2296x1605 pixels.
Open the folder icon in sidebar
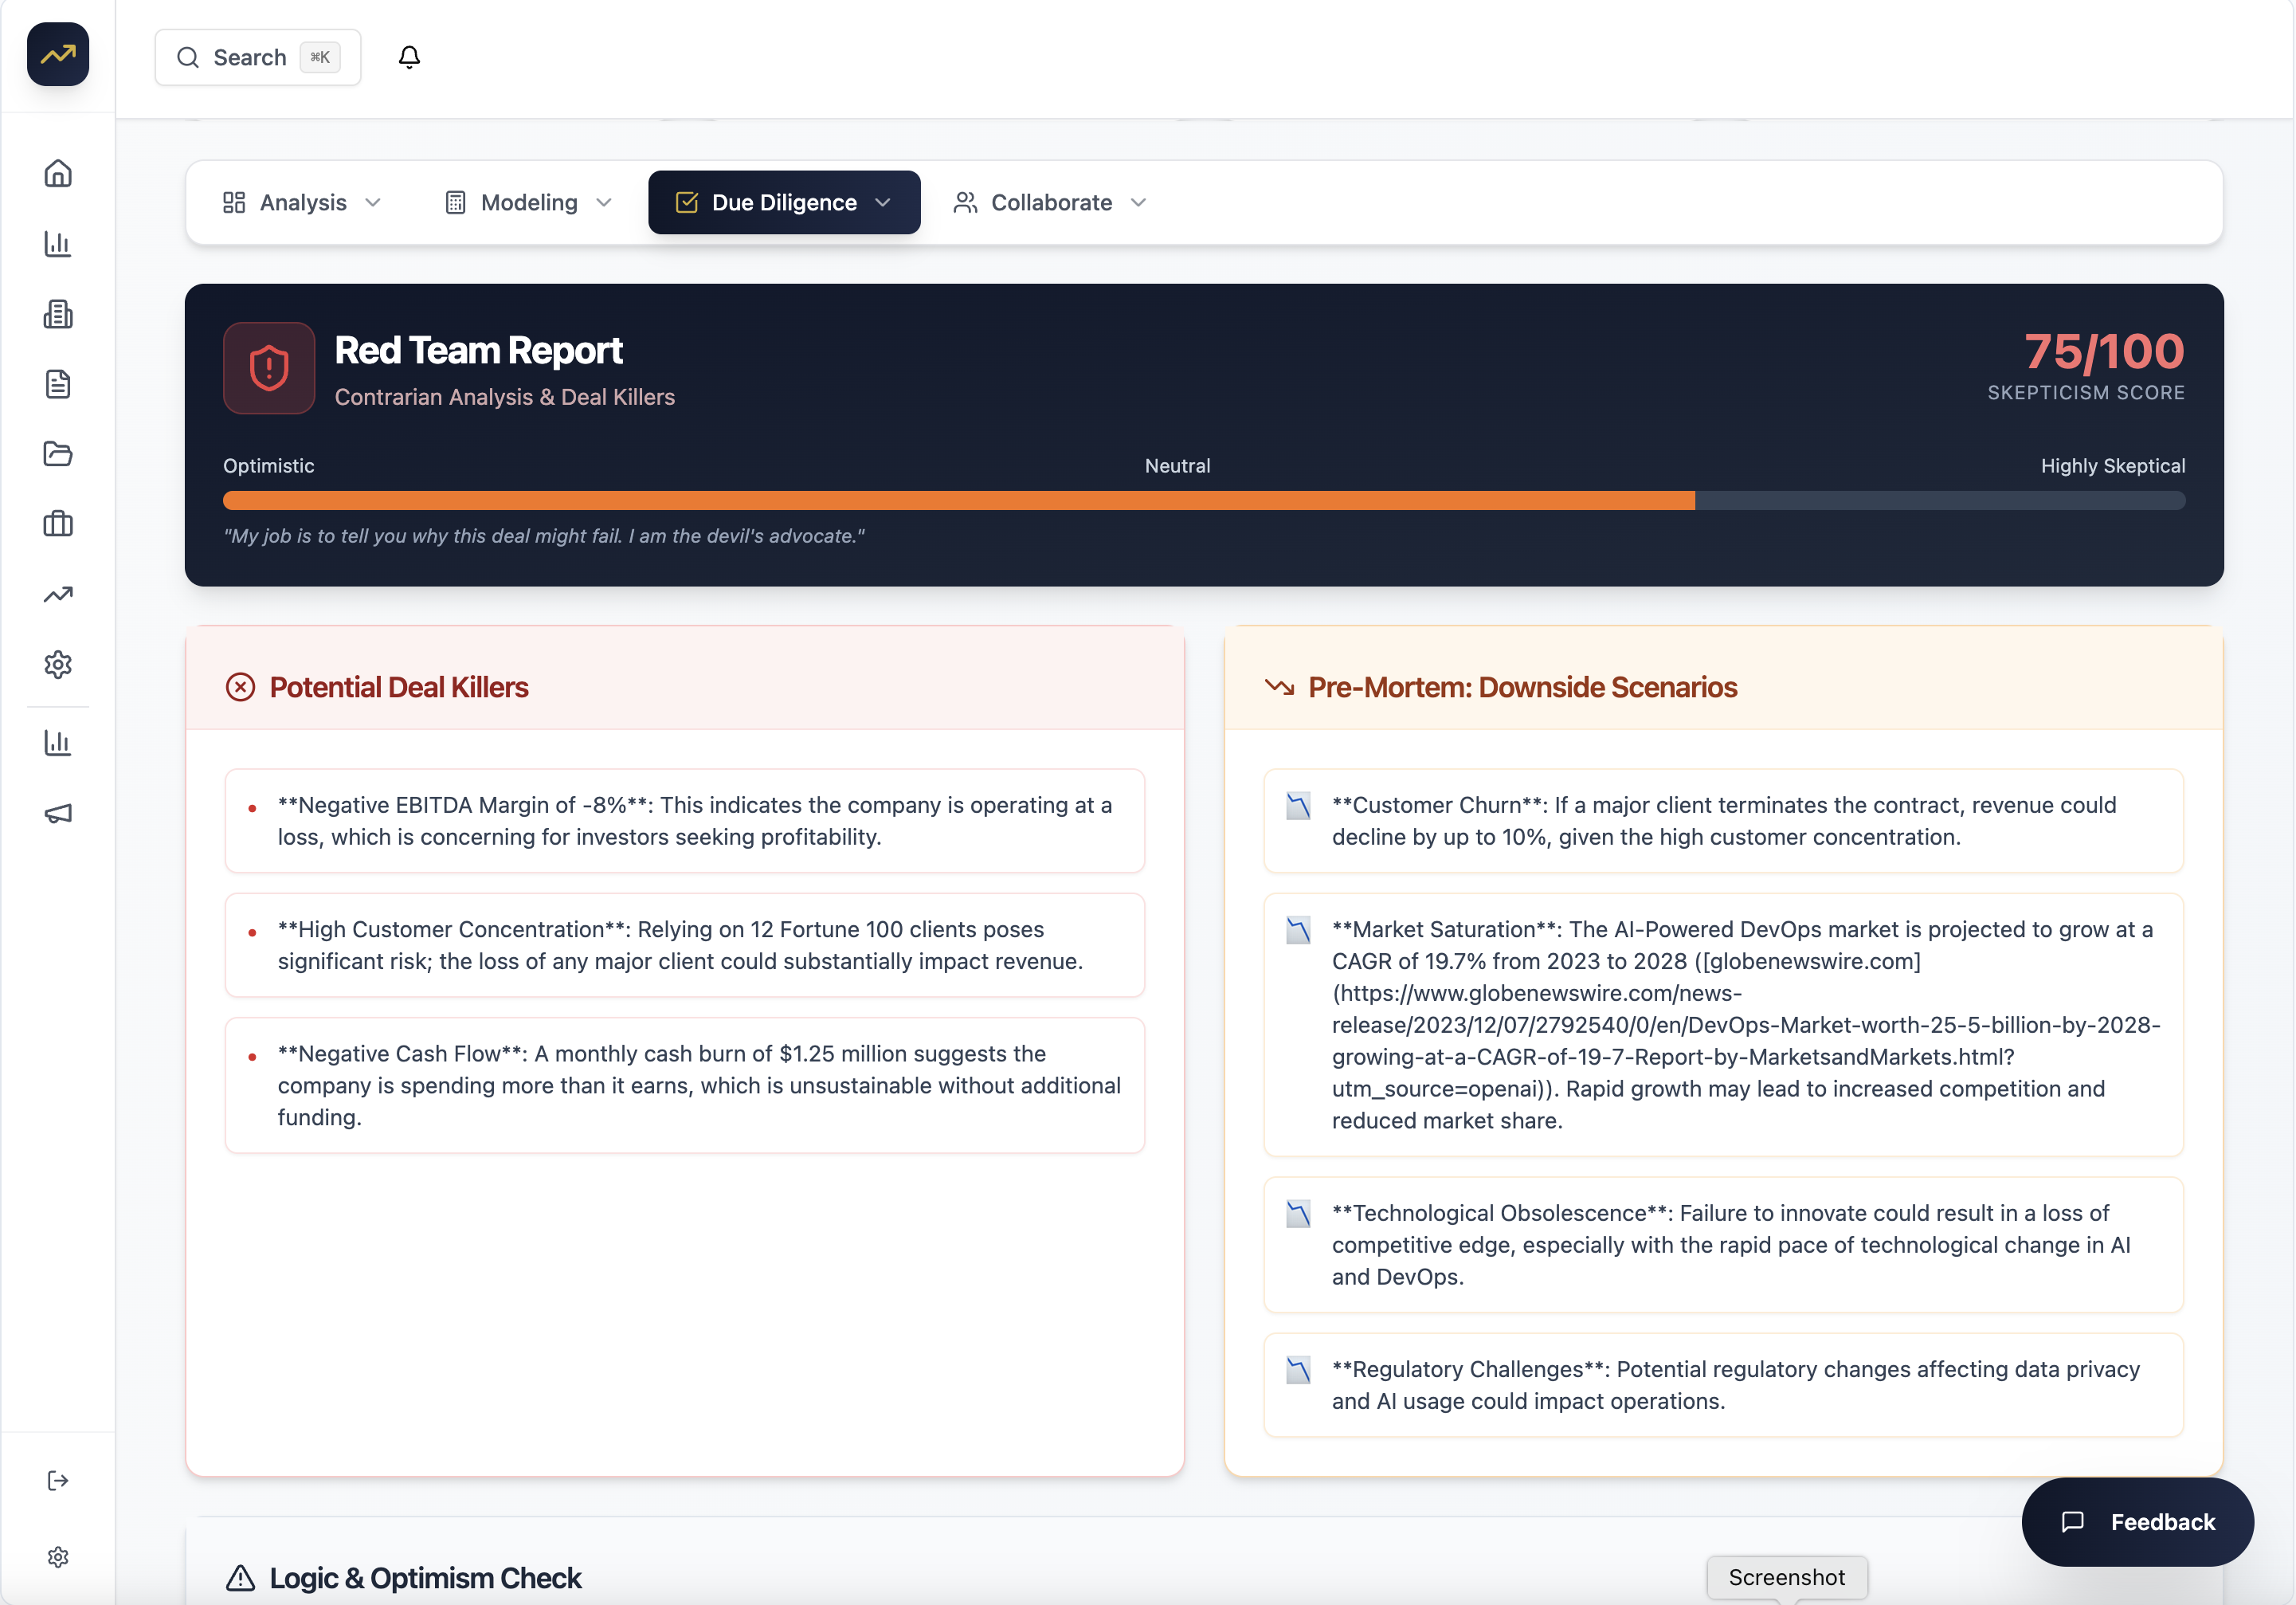coord(58,454)
